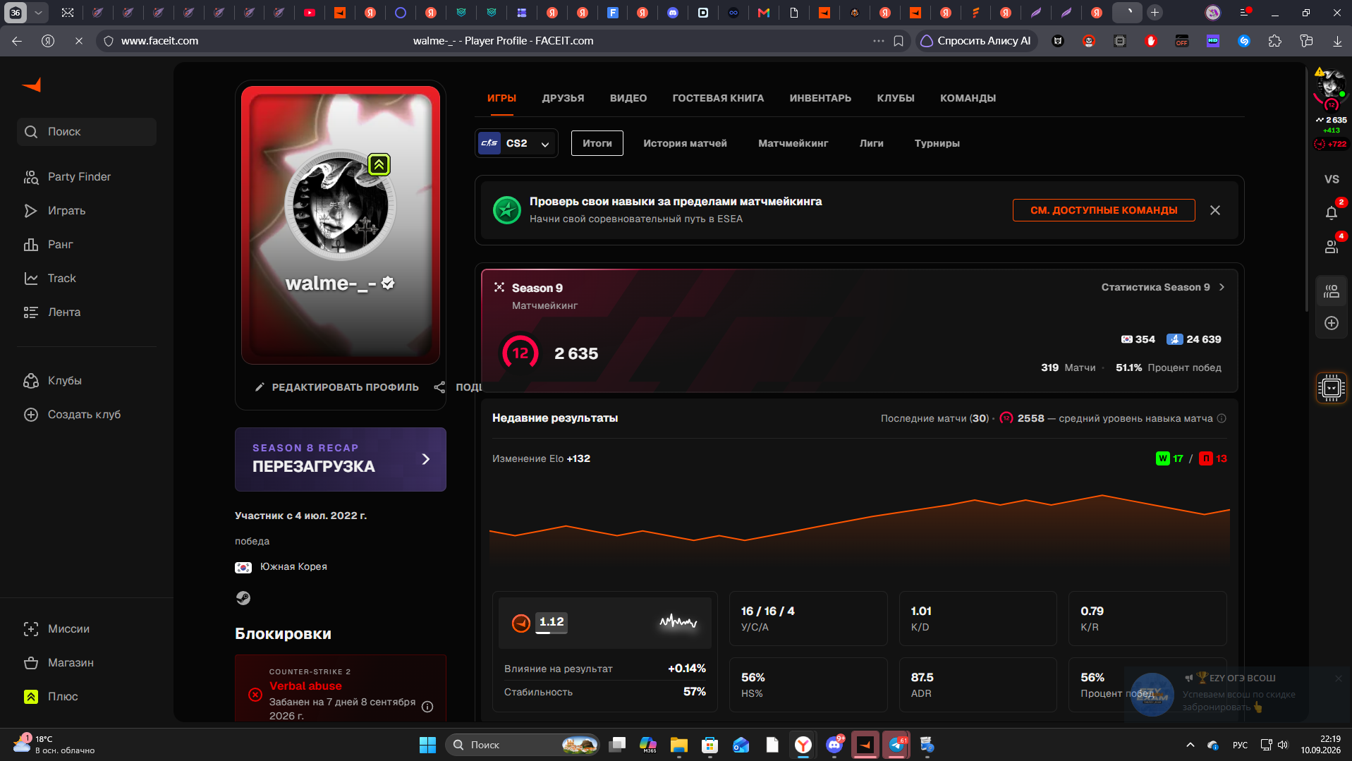The height and width of the screenshot is (761, 1352).
Task: Open friends list icon in right panel
Action: pos(1332,246)
